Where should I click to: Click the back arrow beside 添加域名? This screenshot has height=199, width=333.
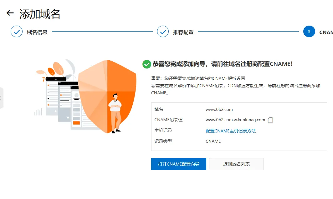(x=10, y=13)
